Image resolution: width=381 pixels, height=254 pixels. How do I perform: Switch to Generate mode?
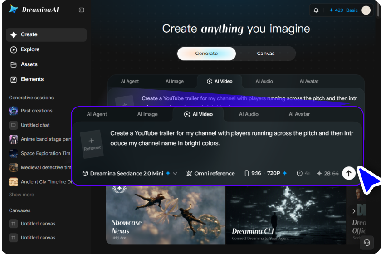206,54
